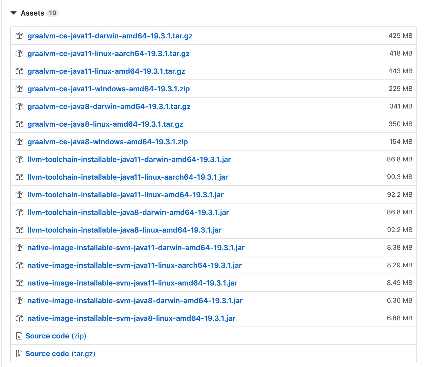Viewport: 430px width, 367px height.
Task: Download graalvm-ce-java8-darwin-amd64-19.3.1.tar.gz
Action: [109, 106]
